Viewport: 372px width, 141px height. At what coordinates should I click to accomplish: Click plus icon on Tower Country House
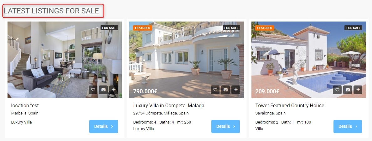click(358, 90)
